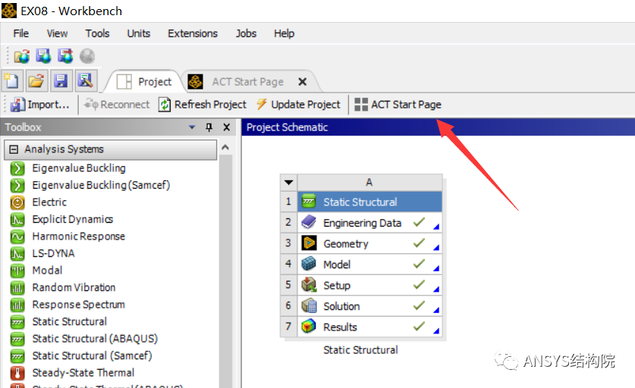Select Eigenvalue Buckling in Toolbox
The image size is (635, 388).
tap(79, 168)
